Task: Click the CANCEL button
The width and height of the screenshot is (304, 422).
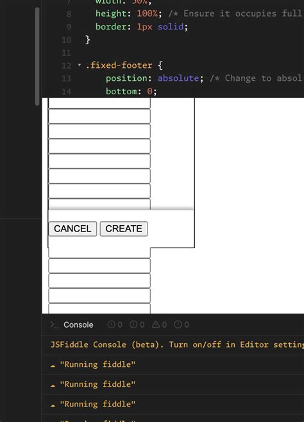Action: pyautogui.click(x=72, y=229)
